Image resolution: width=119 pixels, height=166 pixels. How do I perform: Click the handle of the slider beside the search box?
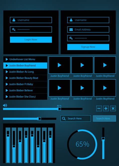(x=39, y=119)
